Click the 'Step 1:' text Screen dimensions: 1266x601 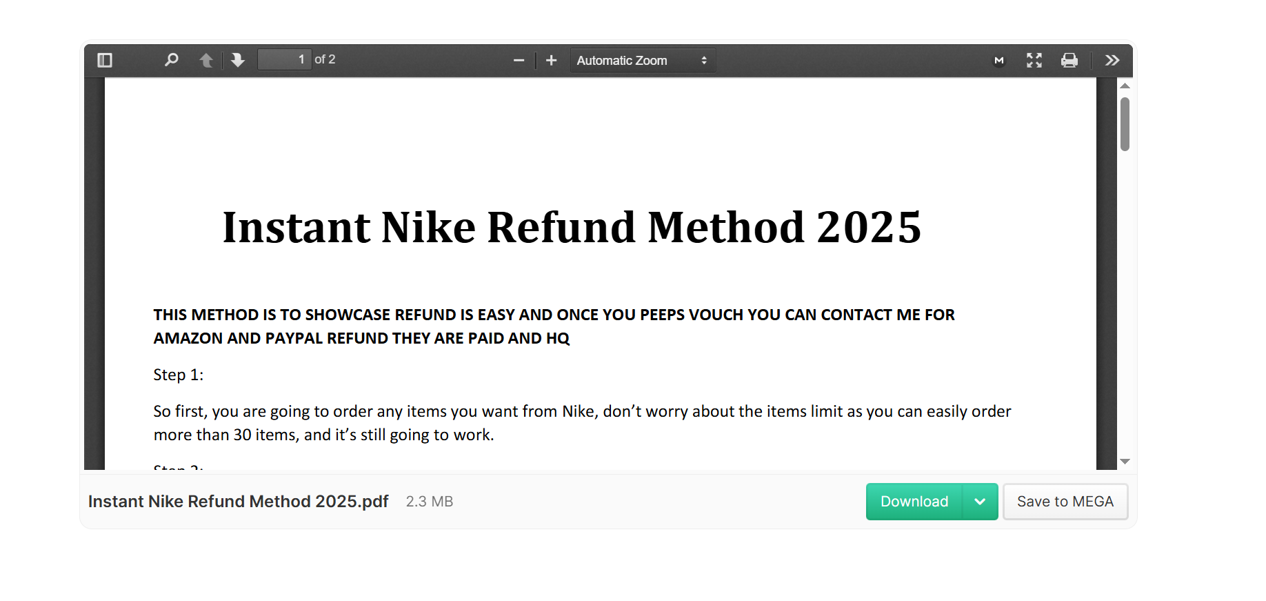pyautogui.click(x=179, y=375)
